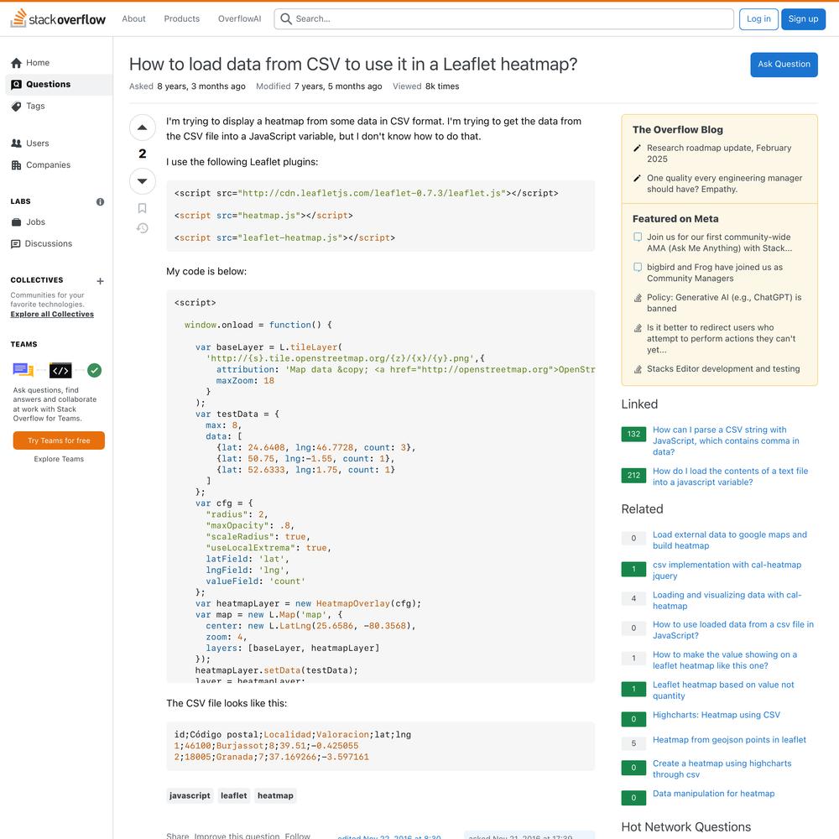
Task: Click the Companies building icon
Action: pyautogui.click(x=17, y=164)
